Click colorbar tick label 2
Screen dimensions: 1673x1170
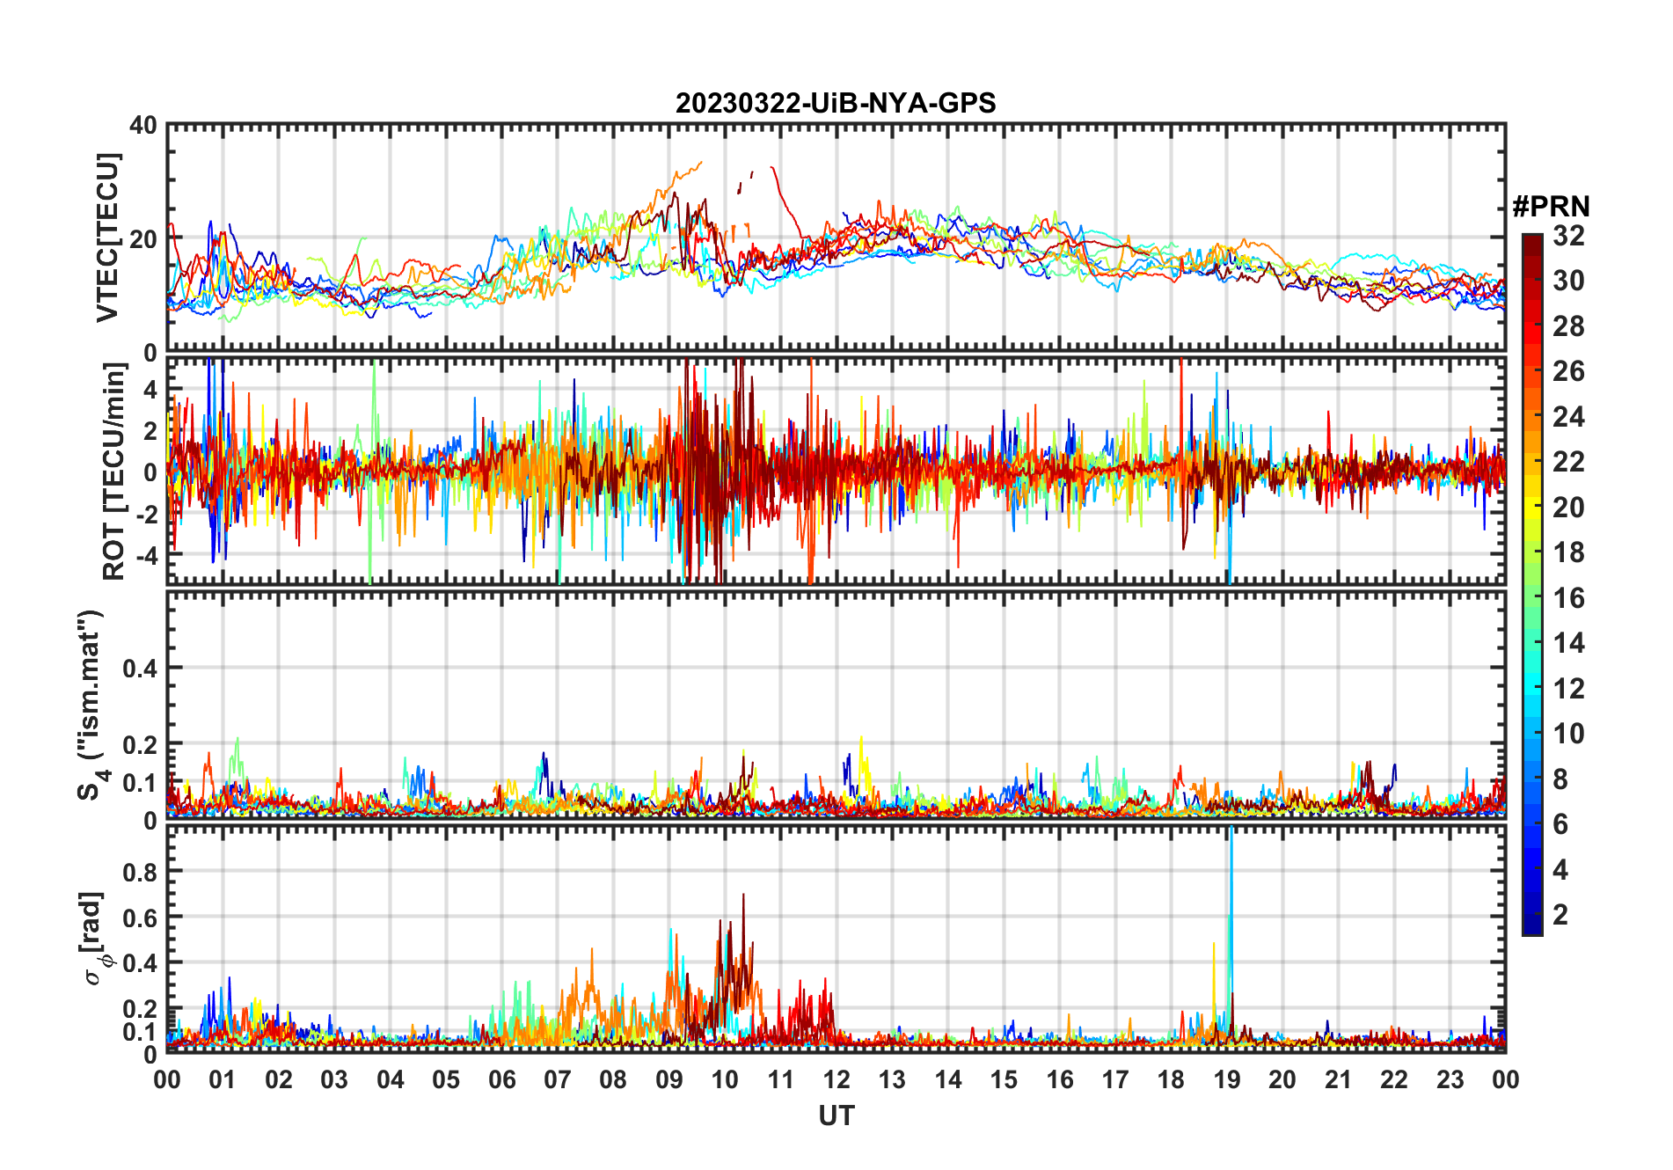tap(1560, 915)
